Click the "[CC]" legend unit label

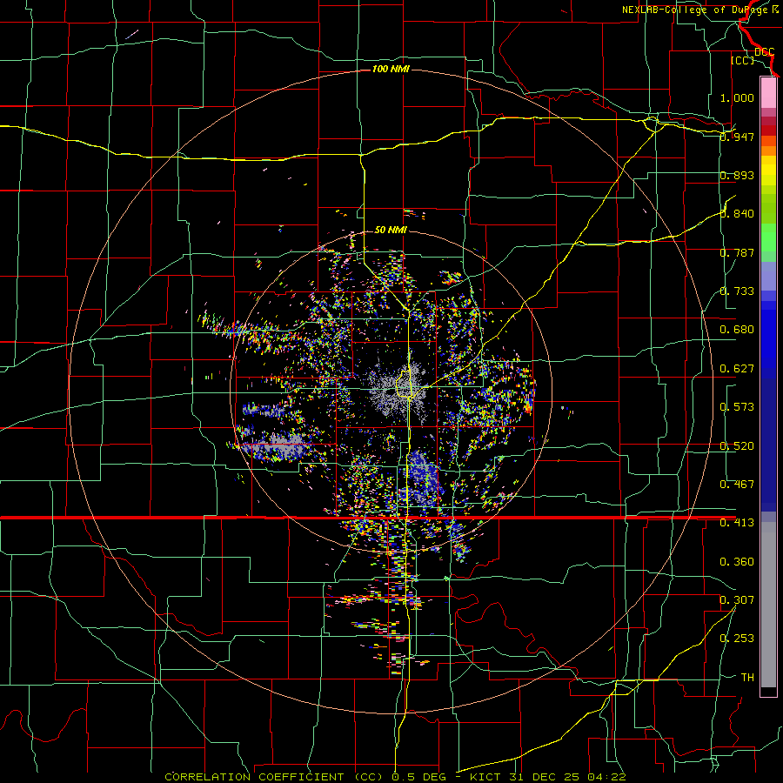(742, 60)
